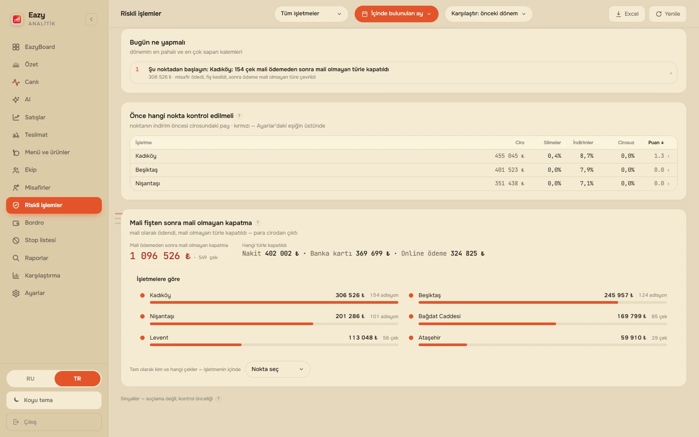699x437 pixels.
Task: Select the Levent 113 048 ₺ entry
Action: [x=269, y=340]
